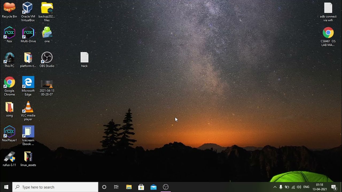Launch the Nox desktop shortcut
The height and width of the screenshot is (192, 342).
[x=9, y=35]
